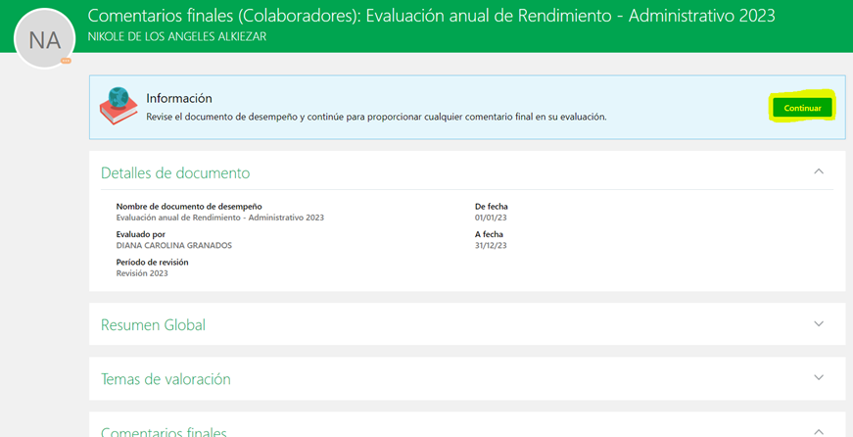Click the Información heading text
The height and width of the screenshot is (437, 853).
(179, 98)
